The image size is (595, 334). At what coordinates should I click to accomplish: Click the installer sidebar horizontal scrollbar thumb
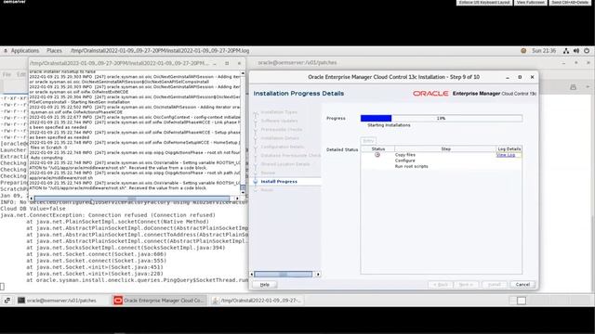point(283,275)
